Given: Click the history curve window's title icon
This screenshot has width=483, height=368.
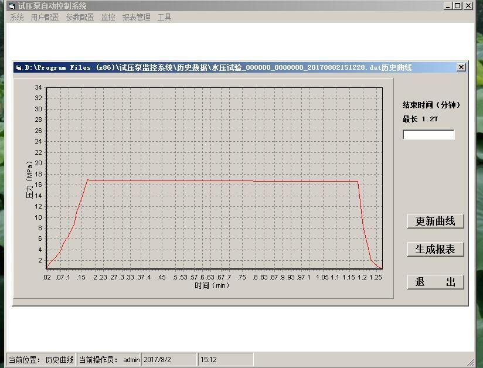Looking at the screenshot, I should tap(19, 67).
